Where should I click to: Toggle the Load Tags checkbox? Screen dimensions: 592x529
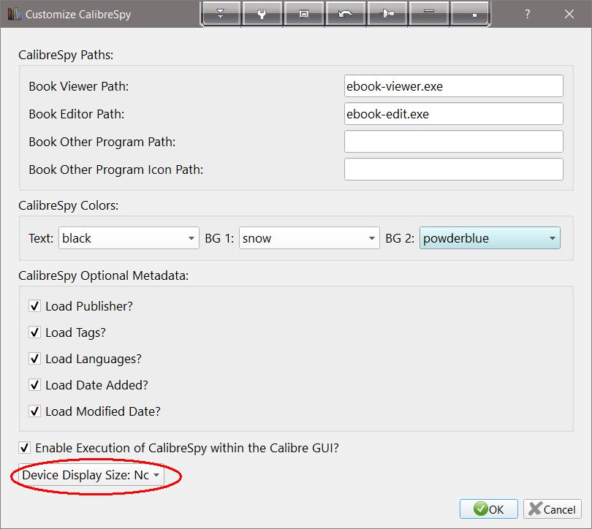point(35,332)
